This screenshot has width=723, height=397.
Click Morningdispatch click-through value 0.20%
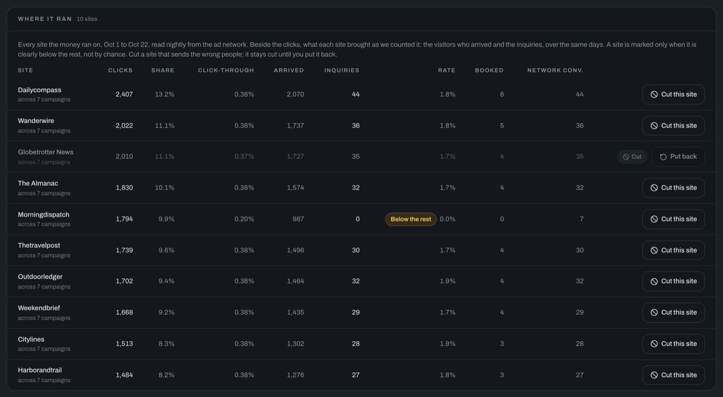[244, 219]
